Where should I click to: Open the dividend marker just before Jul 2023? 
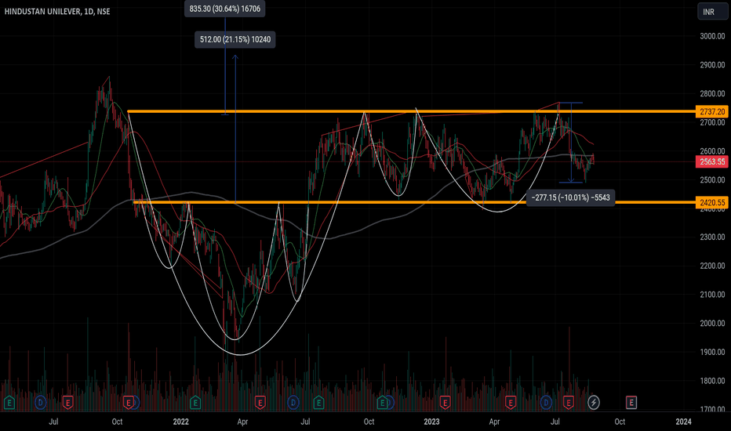546,402
